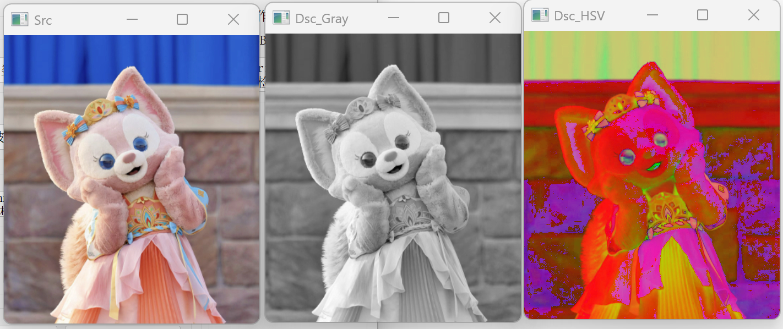Screen dimensions: 783x329
Task: Select the Dsc_HSV window title text
Action: 579,17
